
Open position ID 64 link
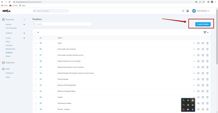41,73
